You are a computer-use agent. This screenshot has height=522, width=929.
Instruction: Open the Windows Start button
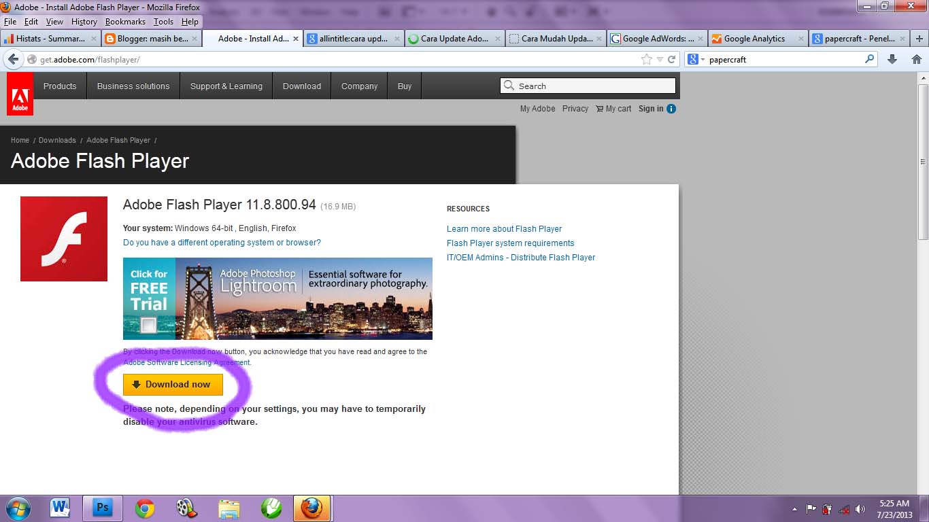pyautogui.click(x=18, y=508)
